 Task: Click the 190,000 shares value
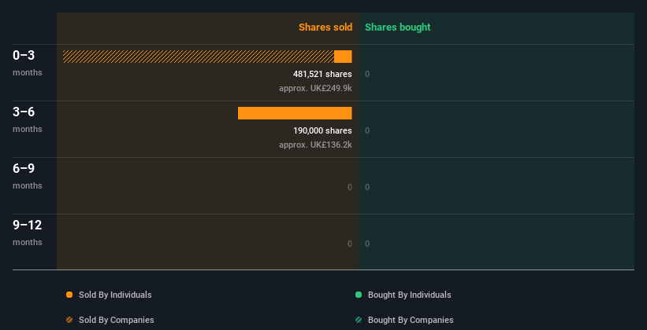tap(322, 130)
